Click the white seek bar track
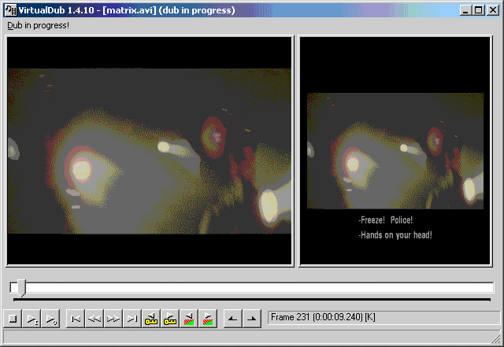 [252, 287]
